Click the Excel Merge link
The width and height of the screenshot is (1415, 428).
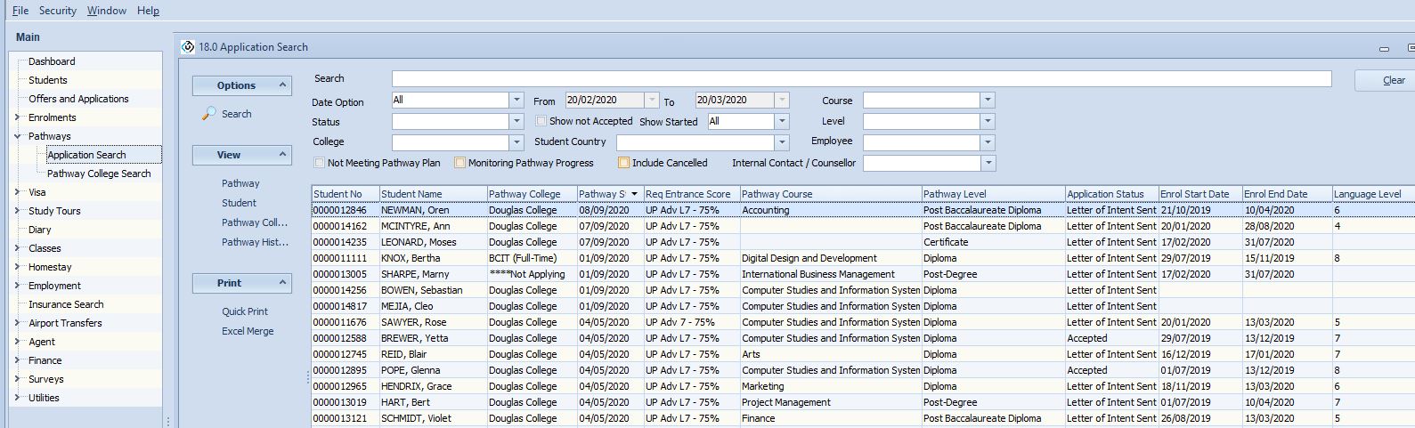(248, 331)
